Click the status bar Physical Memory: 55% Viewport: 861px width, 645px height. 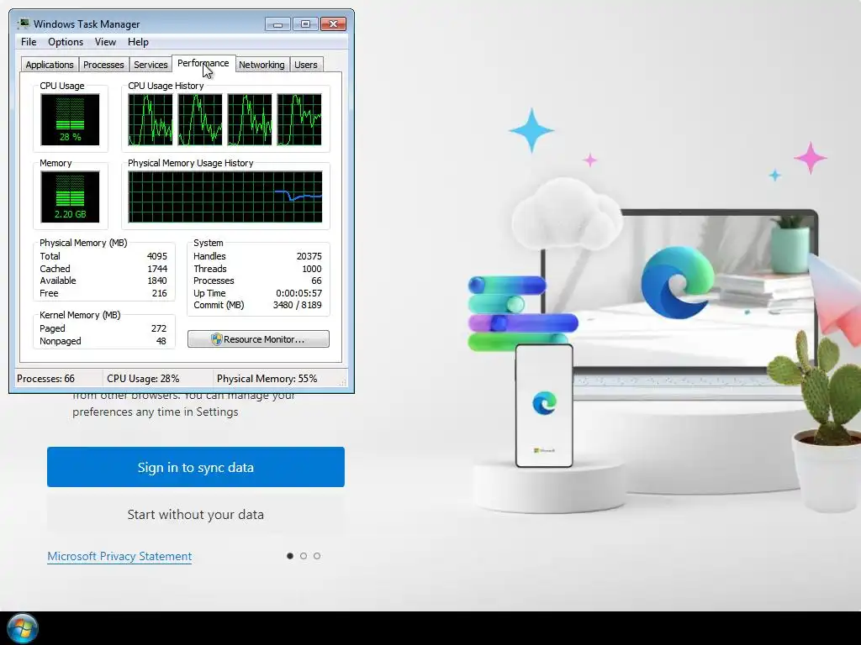point(267,379)
